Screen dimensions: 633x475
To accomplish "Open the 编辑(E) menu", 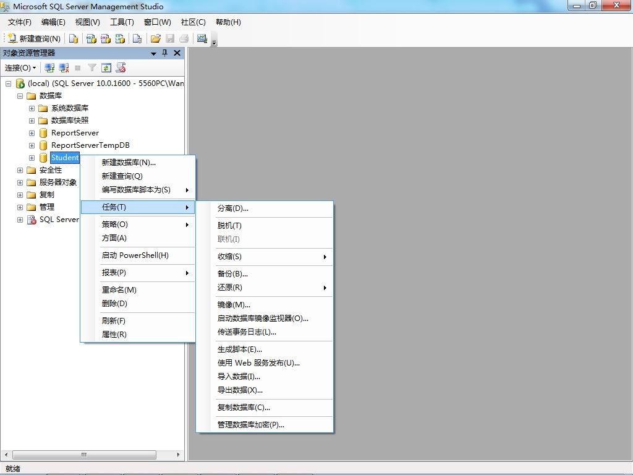I will [53, 22].
